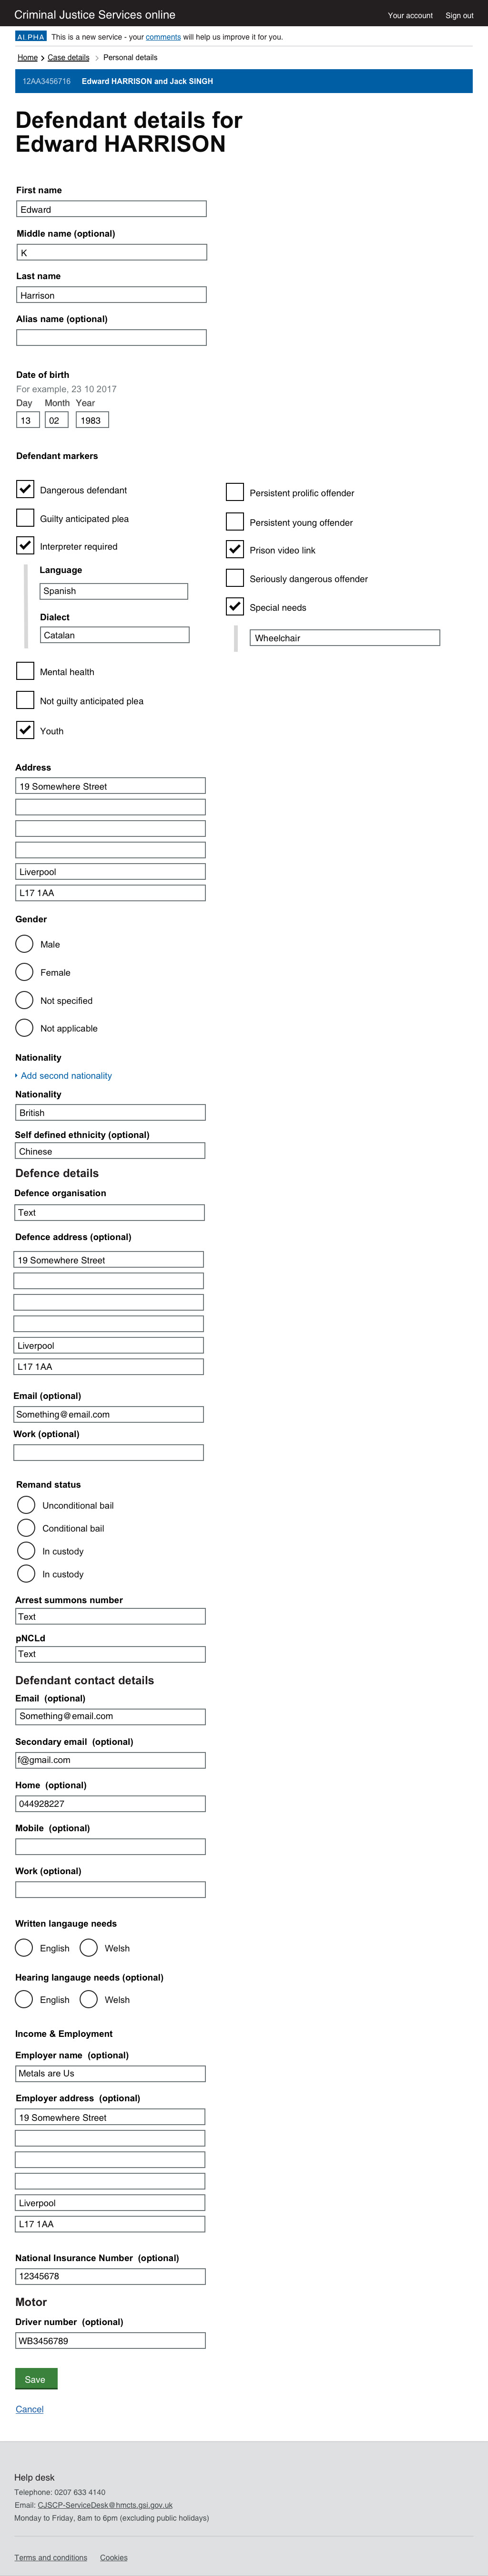The image size is (488, 2576).
Task: Click the Dialect text field
Action: coord(115,635)
